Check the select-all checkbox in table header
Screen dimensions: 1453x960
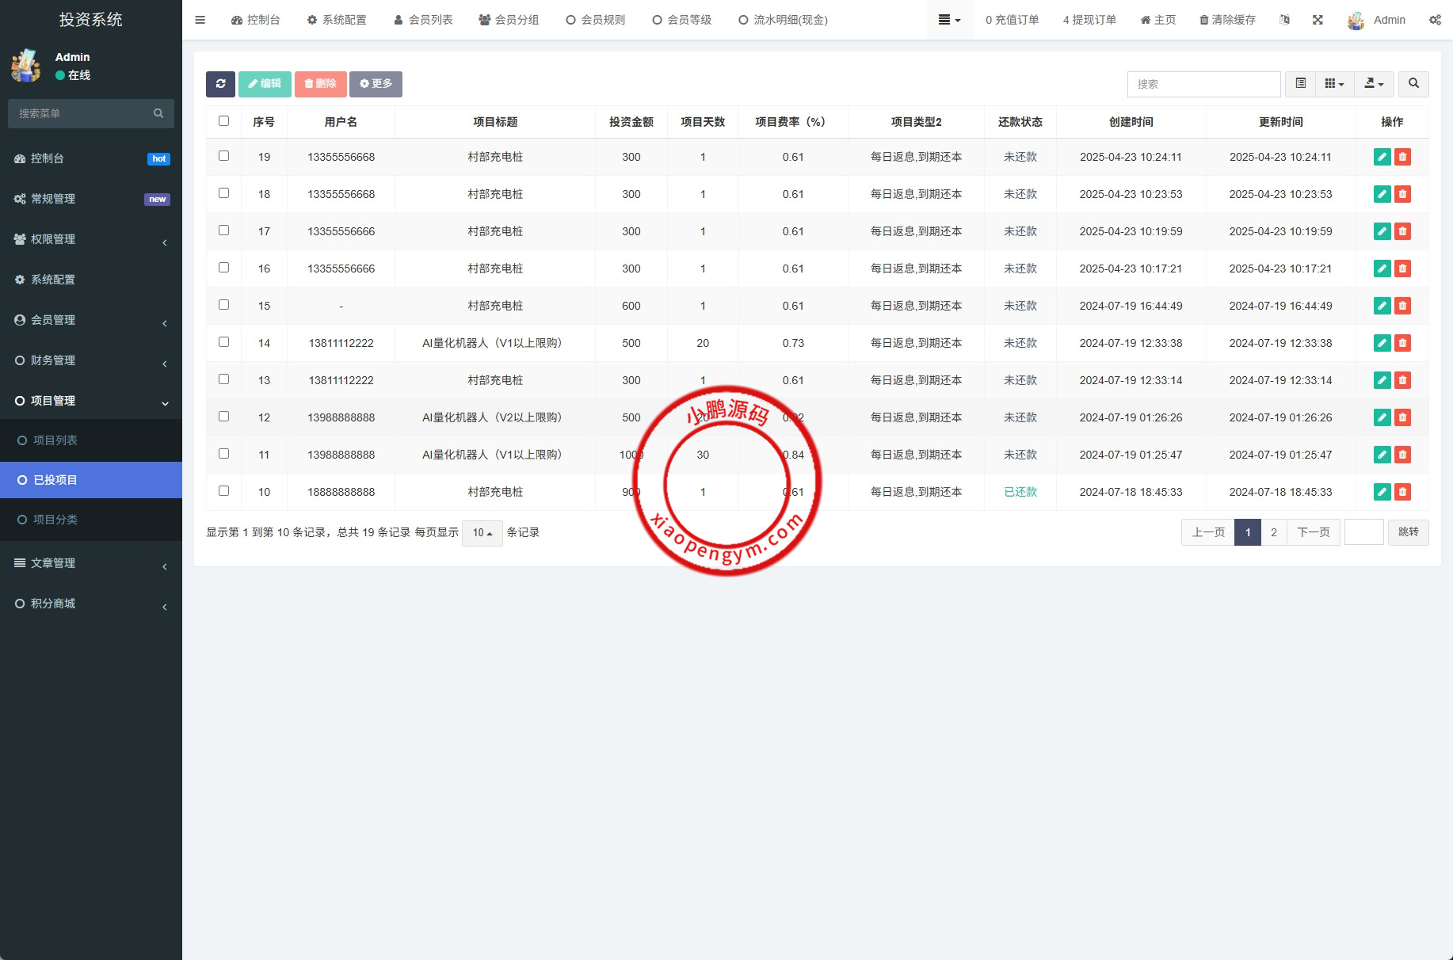223,121
